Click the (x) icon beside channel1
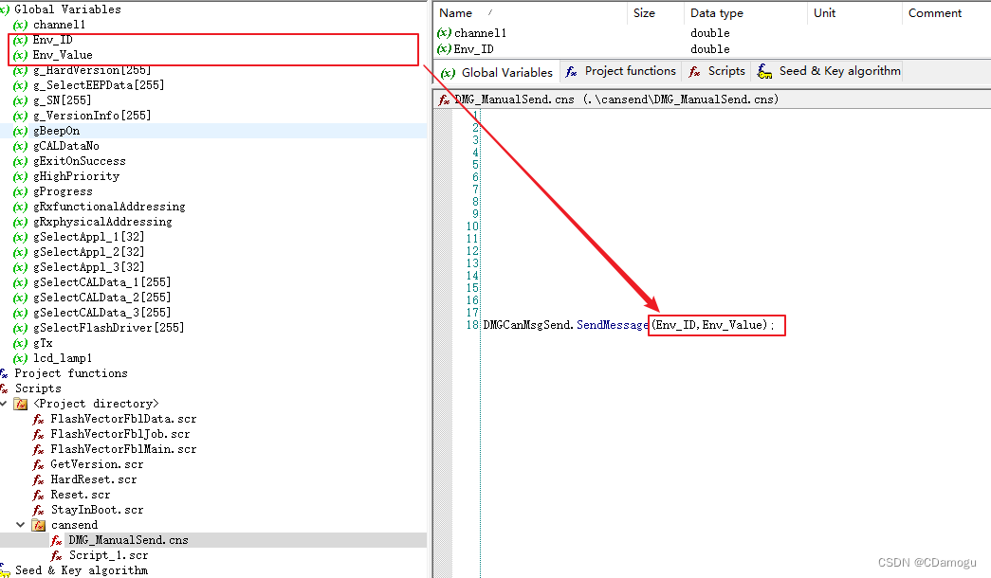991x578 pixels. point(20,25)
